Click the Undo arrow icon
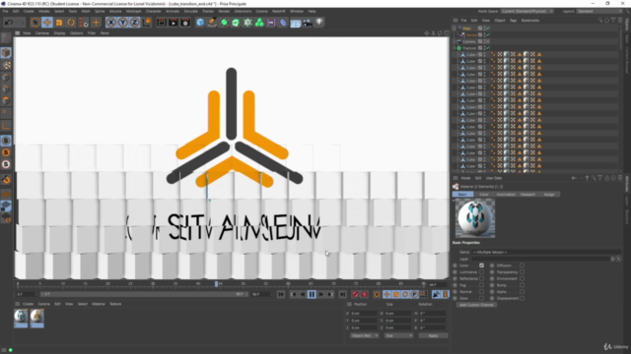This screenshot has width=631, height=354. coord(9,23)
